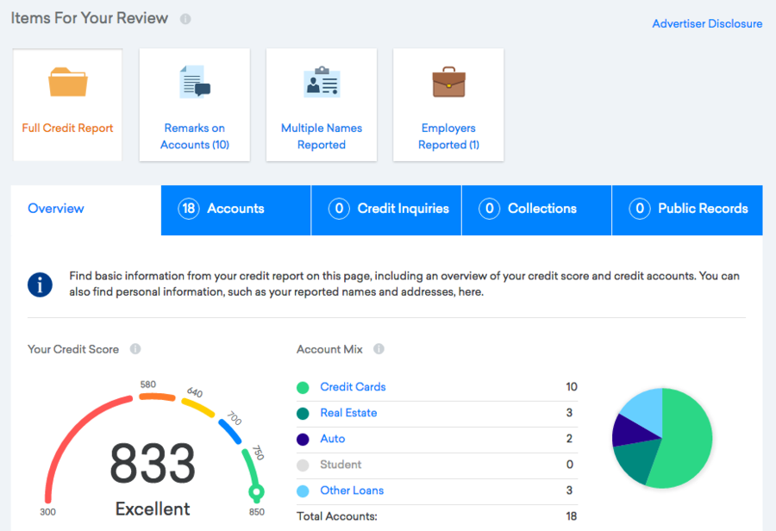Open the Credit Inquiries tab

point(386,209)
